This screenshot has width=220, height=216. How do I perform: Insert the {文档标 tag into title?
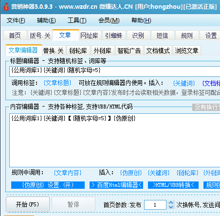211,83
